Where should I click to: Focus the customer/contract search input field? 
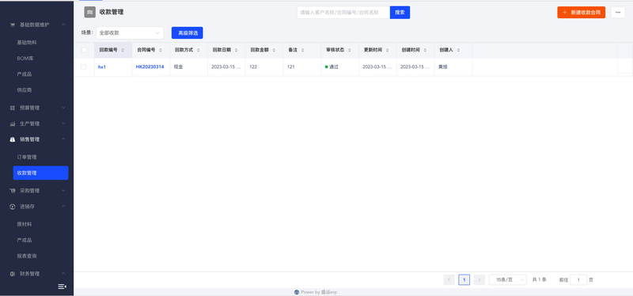click(x=343, y=13)
